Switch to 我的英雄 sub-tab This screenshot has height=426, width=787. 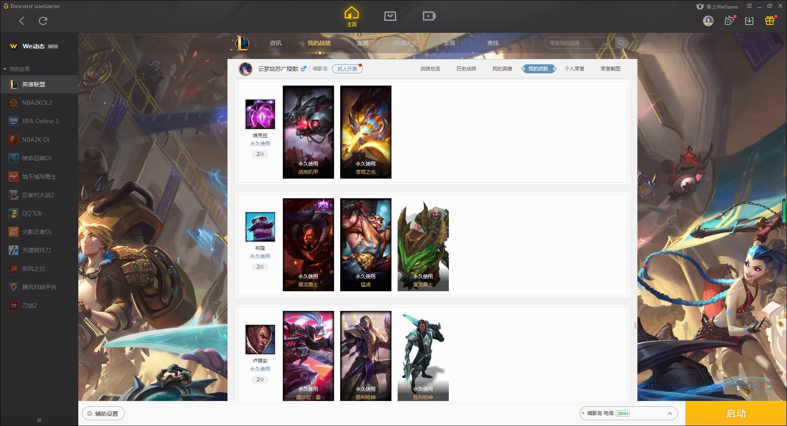(x=502, y=69)
